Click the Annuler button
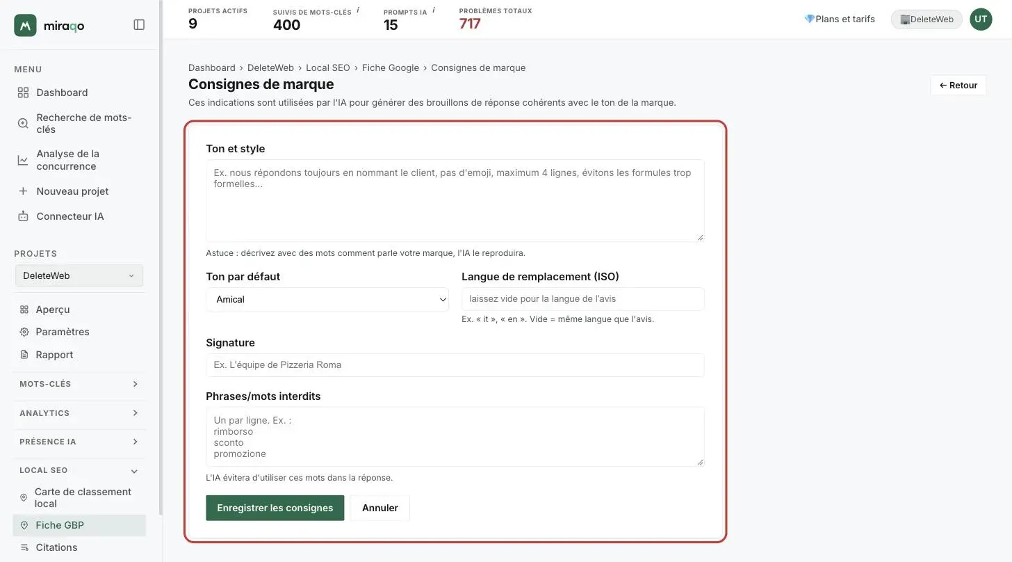Screen dimensions: 1012x562 tap(379, 508)
